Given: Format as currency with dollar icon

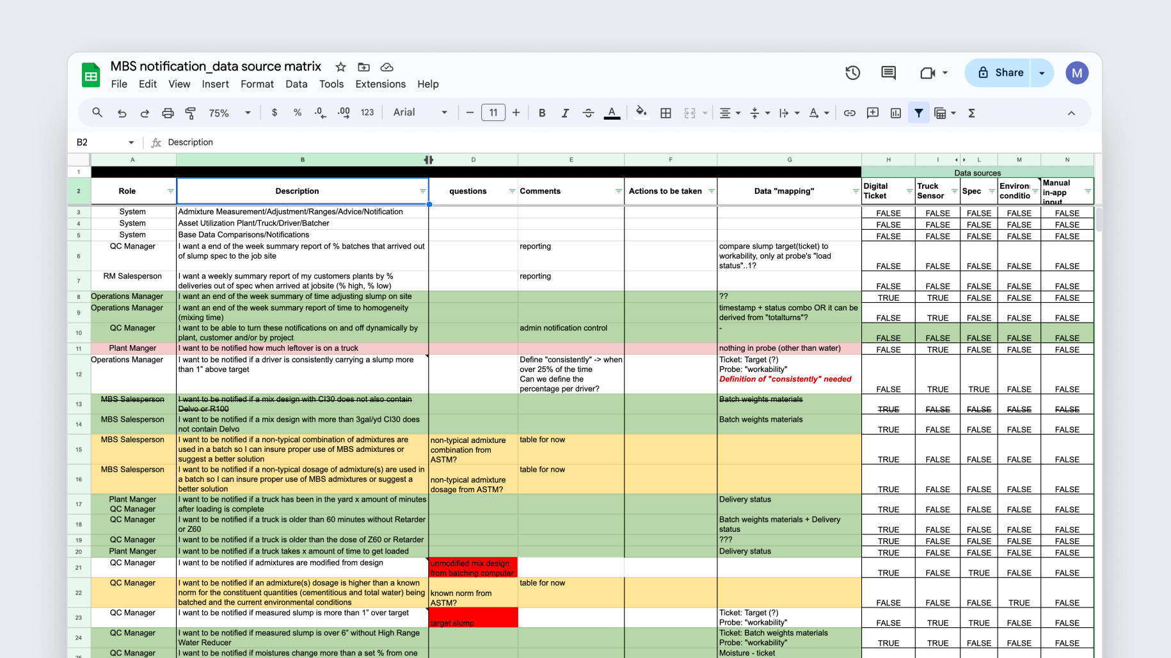Looking at the screenshot, I should point(275,113).
